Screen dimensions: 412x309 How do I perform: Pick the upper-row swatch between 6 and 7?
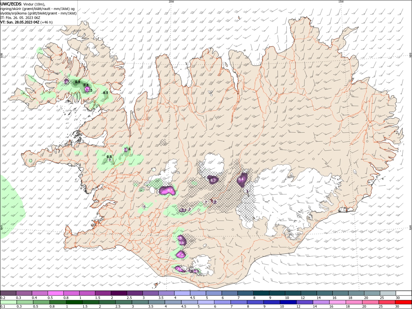click(x=229, y=293)
